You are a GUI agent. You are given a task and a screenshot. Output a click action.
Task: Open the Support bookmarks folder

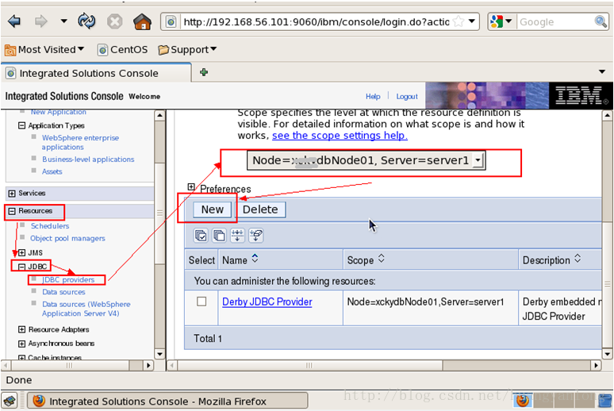[187, 50]
